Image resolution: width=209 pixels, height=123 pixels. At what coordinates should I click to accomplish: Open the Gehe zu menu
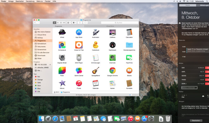pyautogui.click(x=40, y=1)
